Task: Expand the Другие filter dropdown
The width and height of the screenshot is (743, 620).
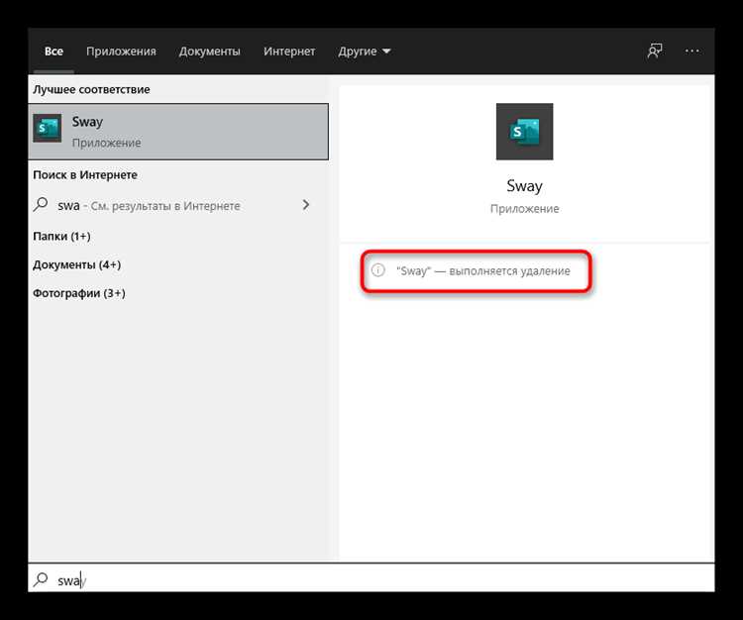Action: [x=364, y=52]
